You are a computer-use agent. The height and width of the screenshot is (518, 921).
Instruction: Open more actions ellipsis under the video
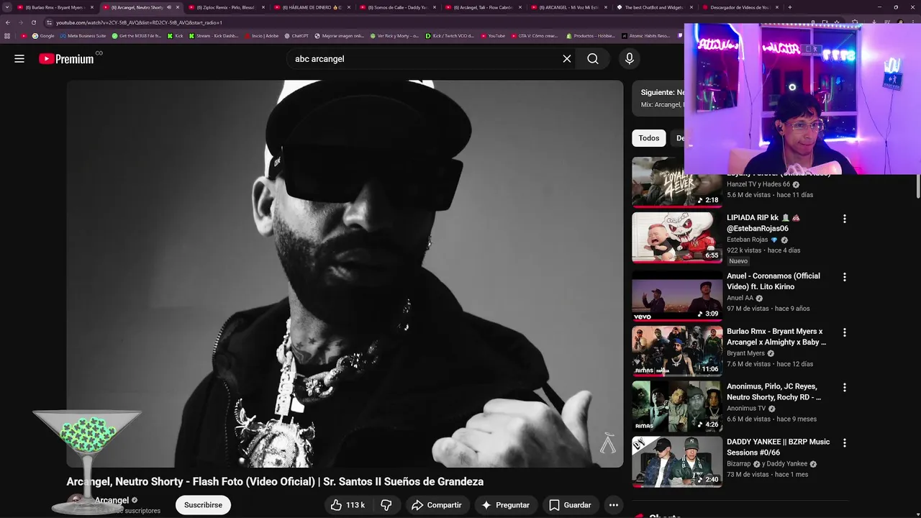coord(614,505)
